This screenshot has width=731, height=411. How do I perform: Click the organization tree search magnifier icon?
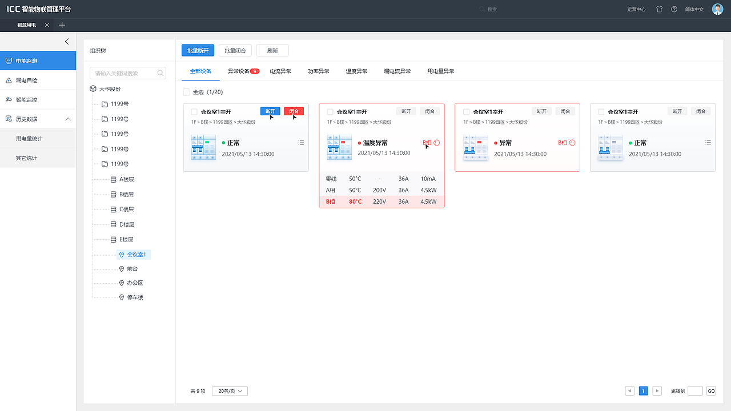(x=160, y=73)
